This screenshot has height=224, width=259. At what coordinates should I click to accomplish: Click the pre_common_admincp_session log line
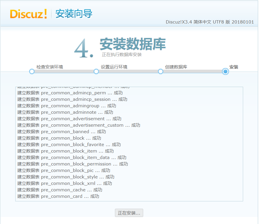(72, 99)
